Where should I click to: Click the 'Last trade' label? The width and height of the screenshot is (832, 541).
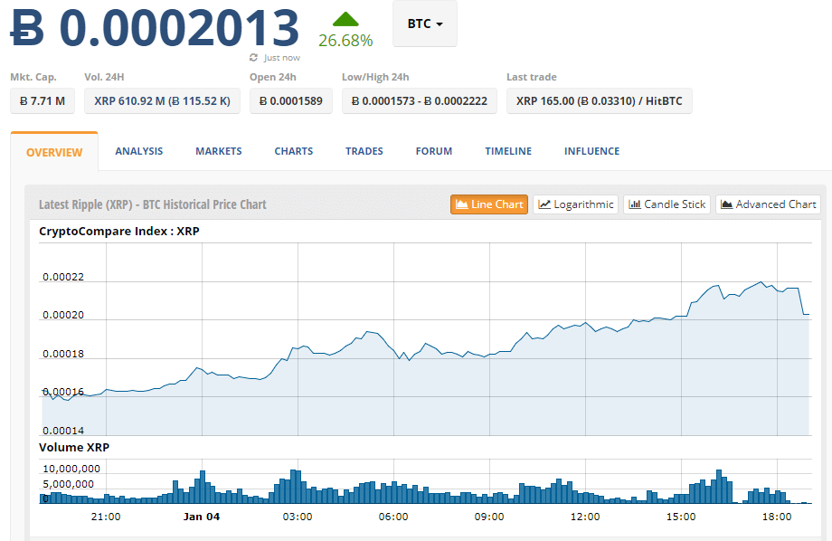click(532, 77)
